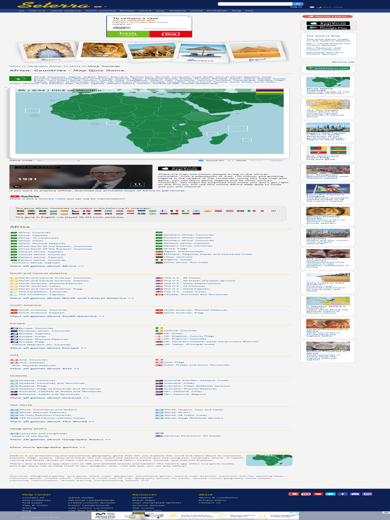This screenshot has width=390, height=520.
Task: Click the Google Play badge in sidebar
Action: 329,27
